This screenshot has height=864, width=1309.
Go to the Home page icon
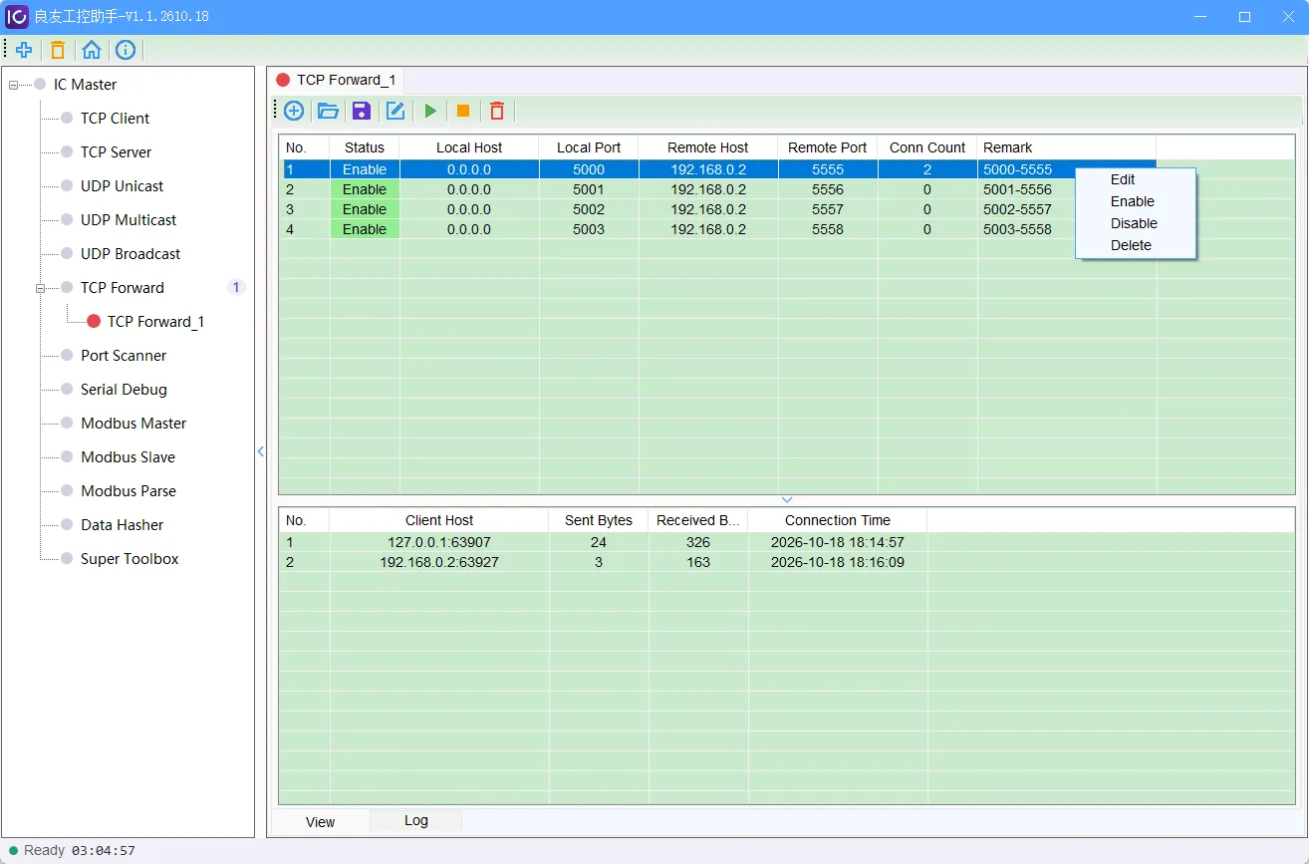[x=92, y=50]
